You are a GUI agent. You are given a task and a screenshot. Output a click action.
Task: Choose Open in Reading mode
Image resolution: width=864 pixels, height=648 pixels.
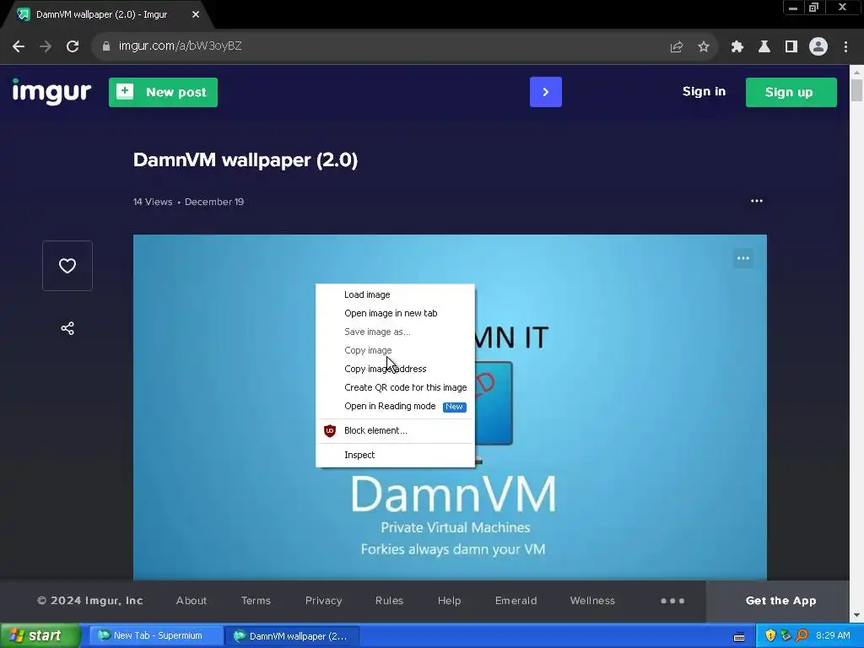click(x=395, y=406)
